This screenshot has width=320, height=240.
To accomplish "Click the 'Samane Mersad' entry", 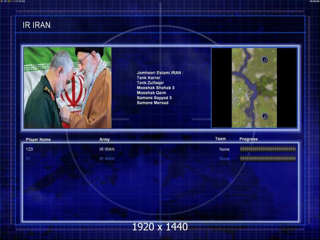I will tap(152, 103).
